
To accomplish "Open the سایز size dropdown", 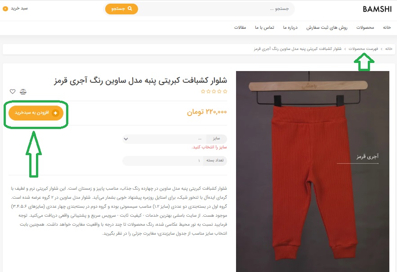I will tap(175, 139).
